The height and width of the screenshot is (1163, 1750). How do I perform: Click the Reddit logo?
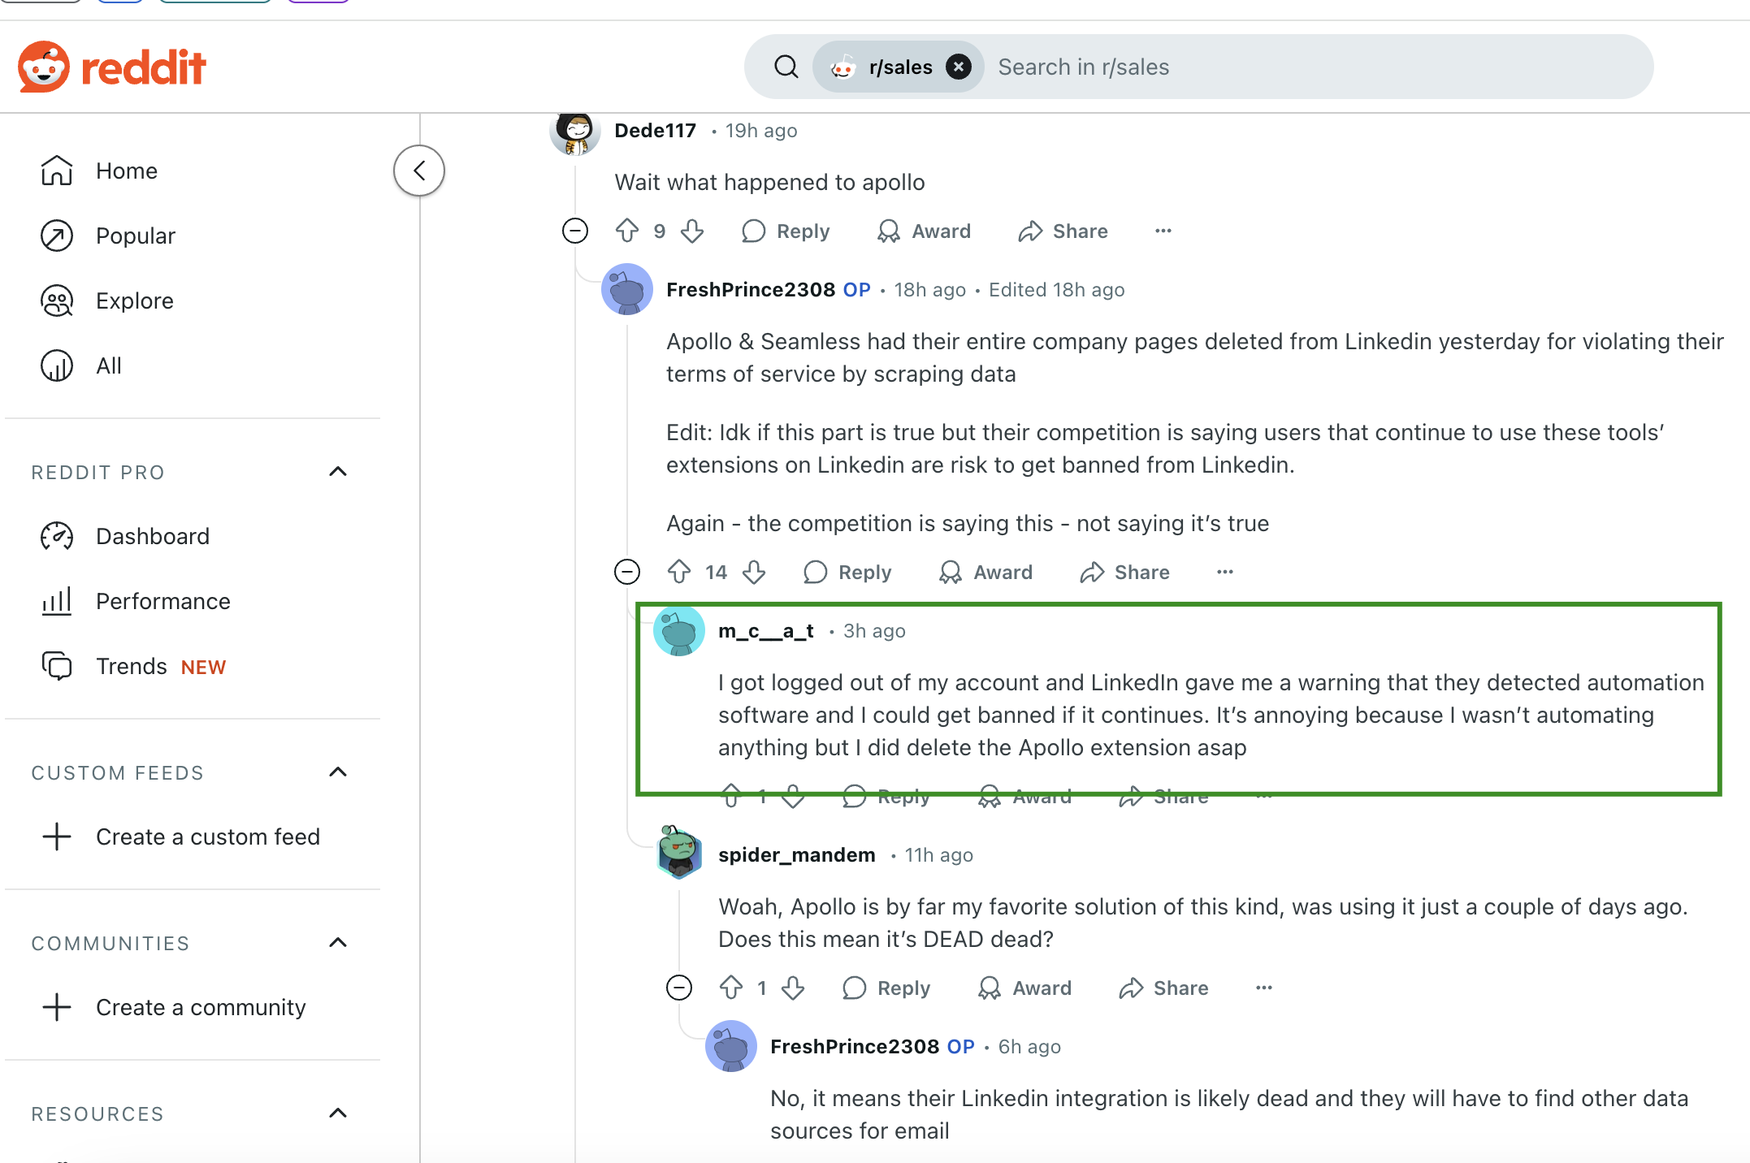(112, 67)
